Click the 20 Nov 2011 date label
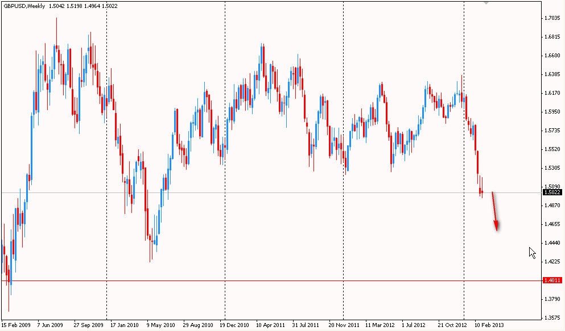This screenshot has width=565, height=331. coord(343,325)
